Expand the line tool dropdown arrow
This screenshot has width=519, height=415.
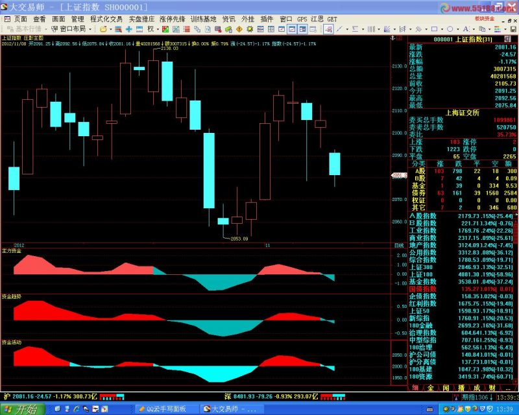347,29
